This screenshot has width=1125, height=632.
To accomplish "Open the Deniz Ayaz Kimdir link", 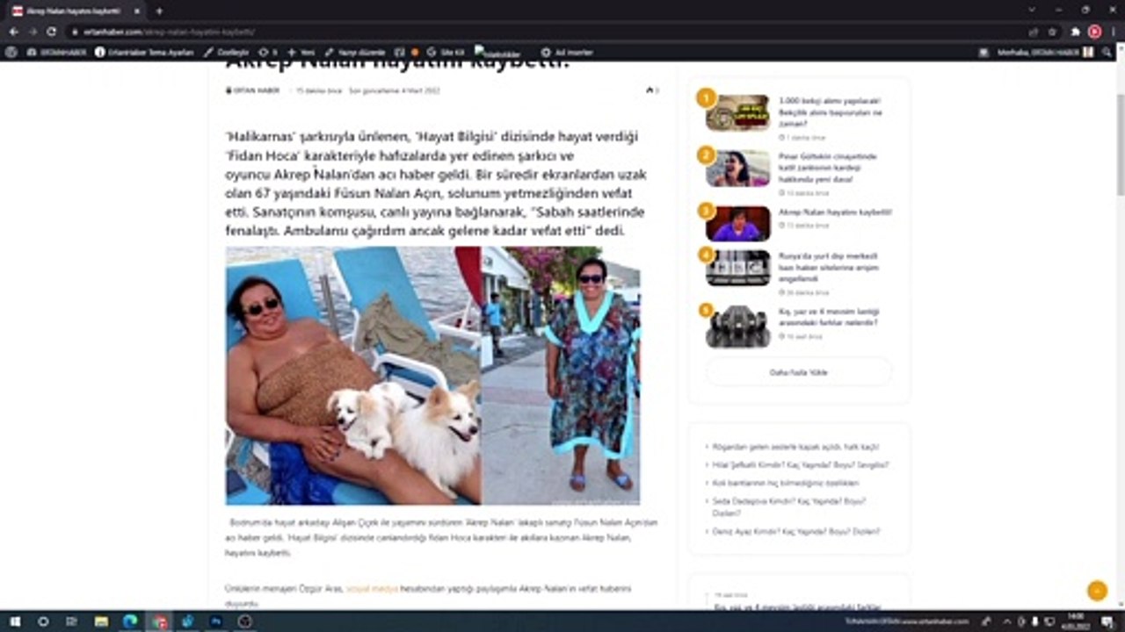I will coord(795,531).
